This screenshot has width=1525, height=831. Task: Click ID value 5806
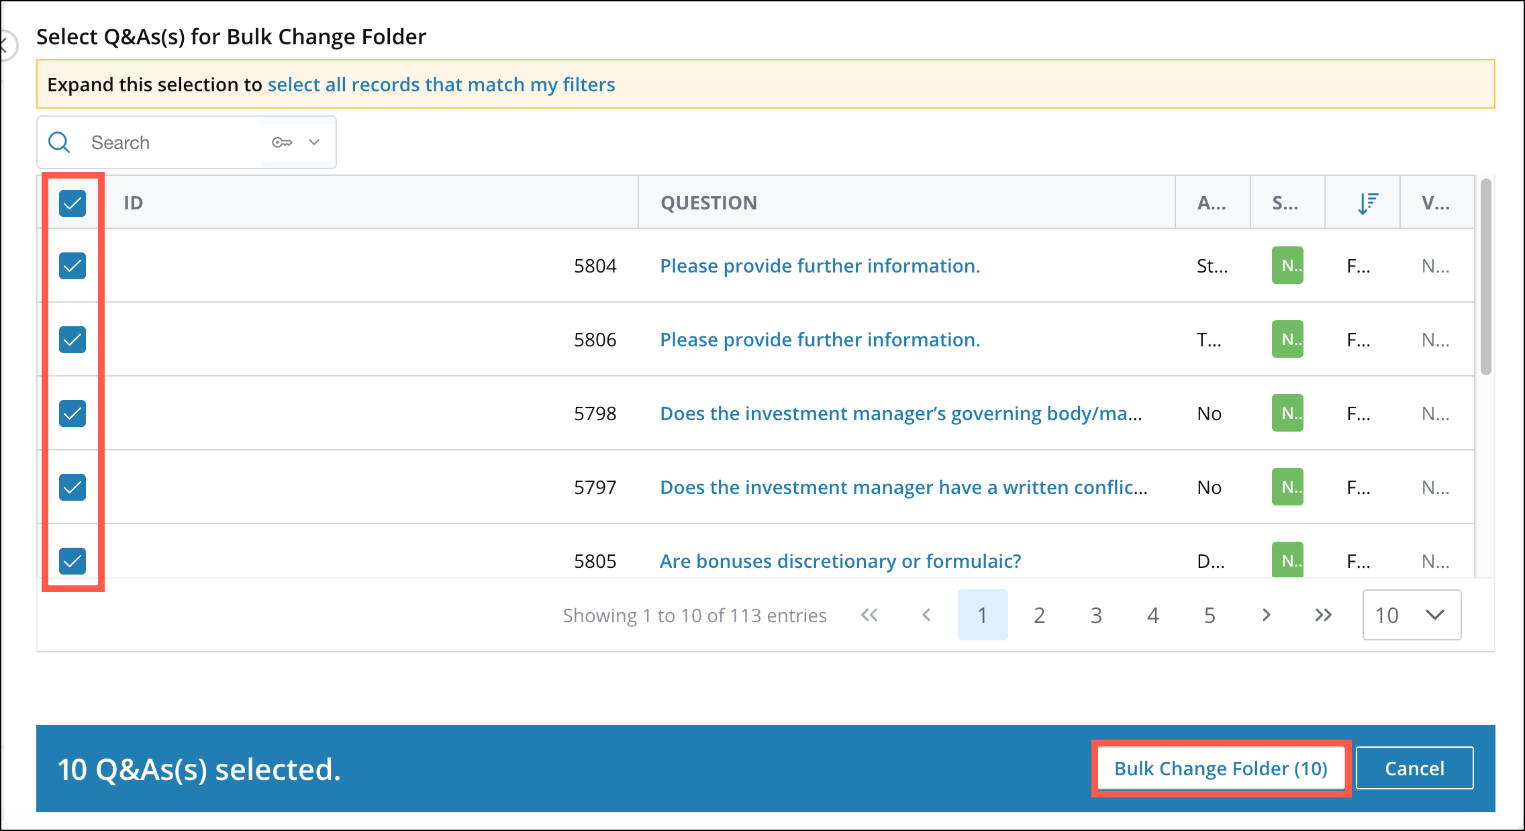pos(595,340)
